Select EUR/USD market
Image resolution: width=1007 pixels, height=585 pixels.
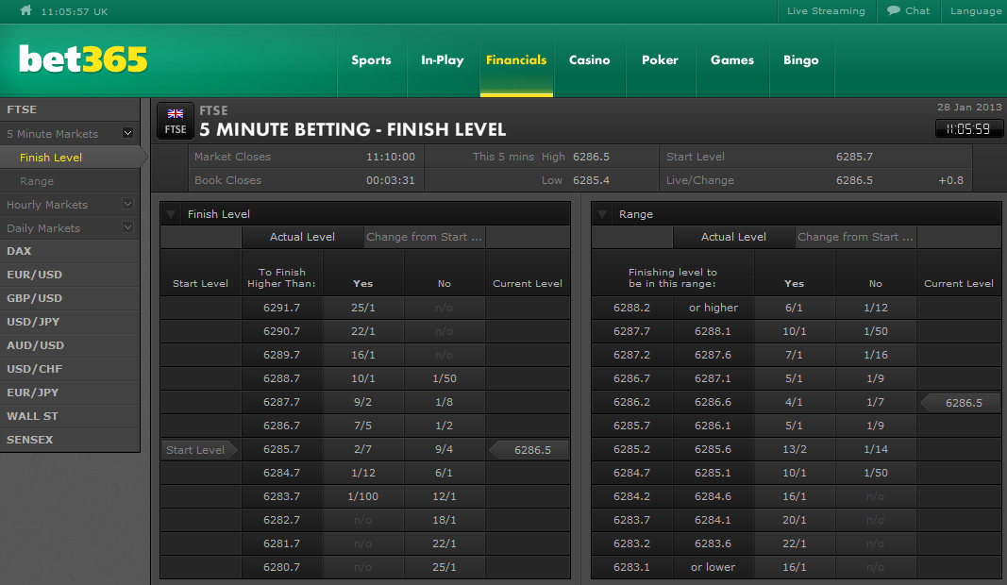pyautogui.click(x=70, y=275)
